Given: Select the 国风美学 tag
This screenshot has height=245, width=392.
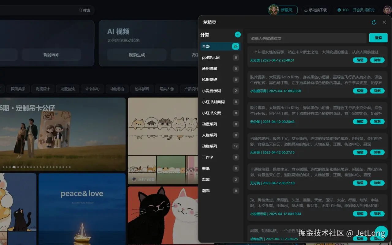Looking at the screenshot, I should tap(18, 89).
